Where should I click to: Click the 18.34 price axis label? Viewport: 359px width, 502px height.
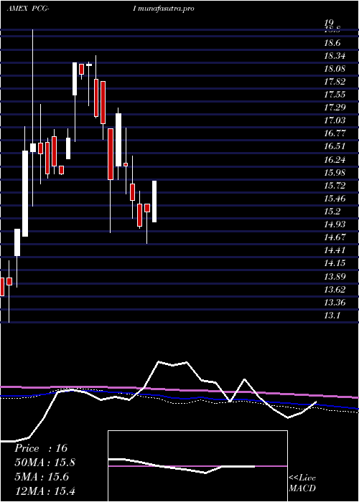point(335,56)
